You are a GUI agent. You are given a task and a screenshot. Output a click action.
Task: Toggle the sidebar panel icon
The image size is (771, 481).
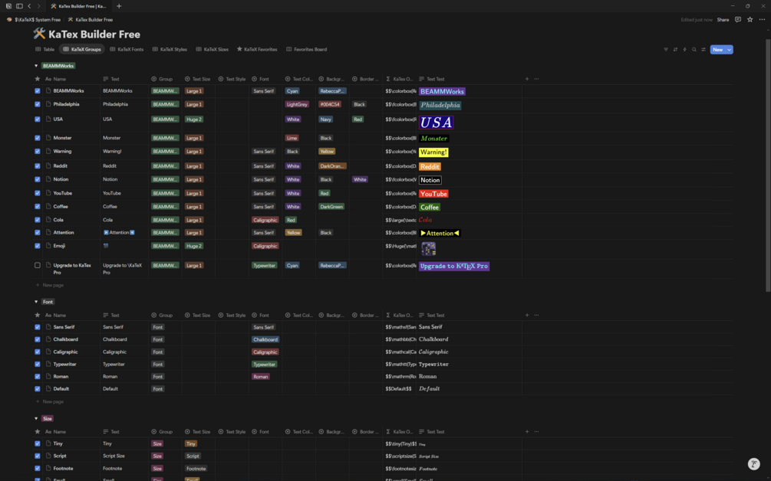coord(19,6)
